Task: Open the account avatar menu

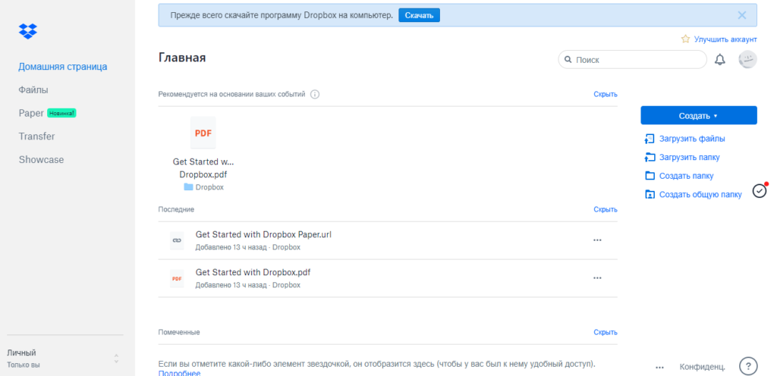Action: 747,60
